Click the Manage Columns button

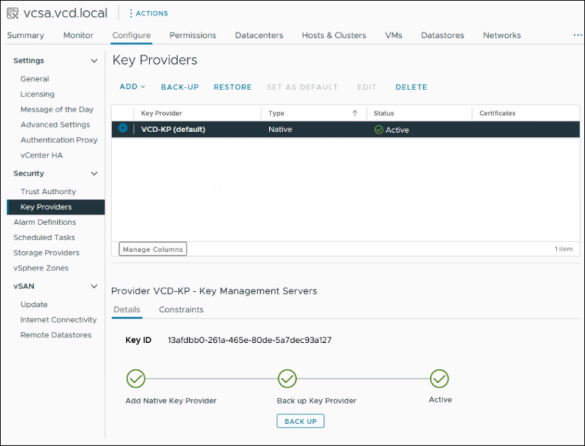[x=153, y=249]
